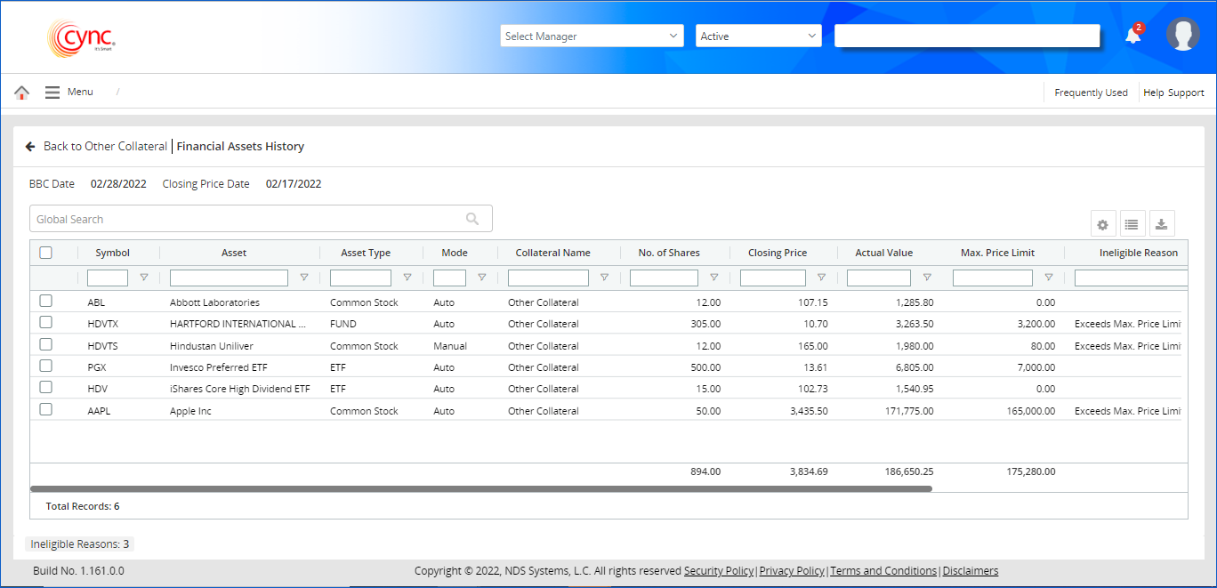Open the Active status dropdown
1217x588 pixels.
pos(758,36)
